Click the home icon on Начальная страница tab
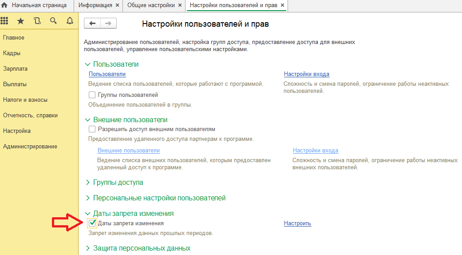Viewport: 462px width, 255px height. tap(4, 5)
